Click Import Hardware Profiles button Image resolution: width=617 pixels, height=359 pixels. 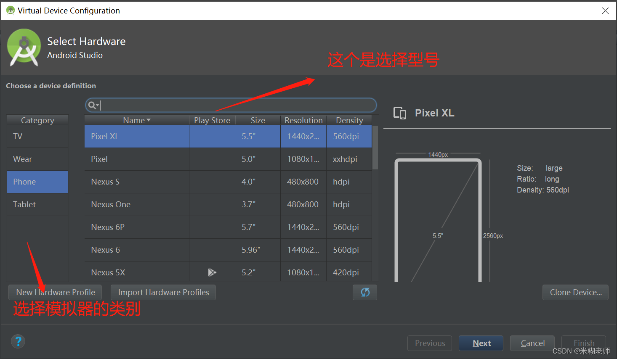(x=163, y=292)
